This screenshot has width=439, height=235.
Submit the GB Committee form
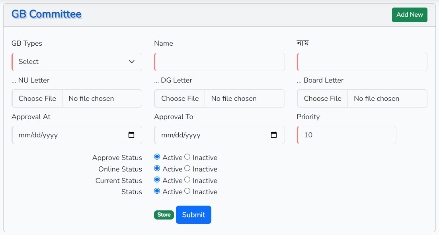pos(193,215)
